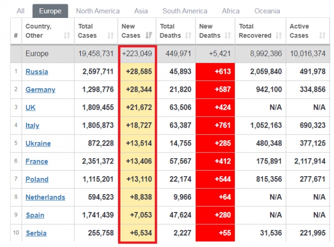Switch to the All tab

click(x=20, y=11)
